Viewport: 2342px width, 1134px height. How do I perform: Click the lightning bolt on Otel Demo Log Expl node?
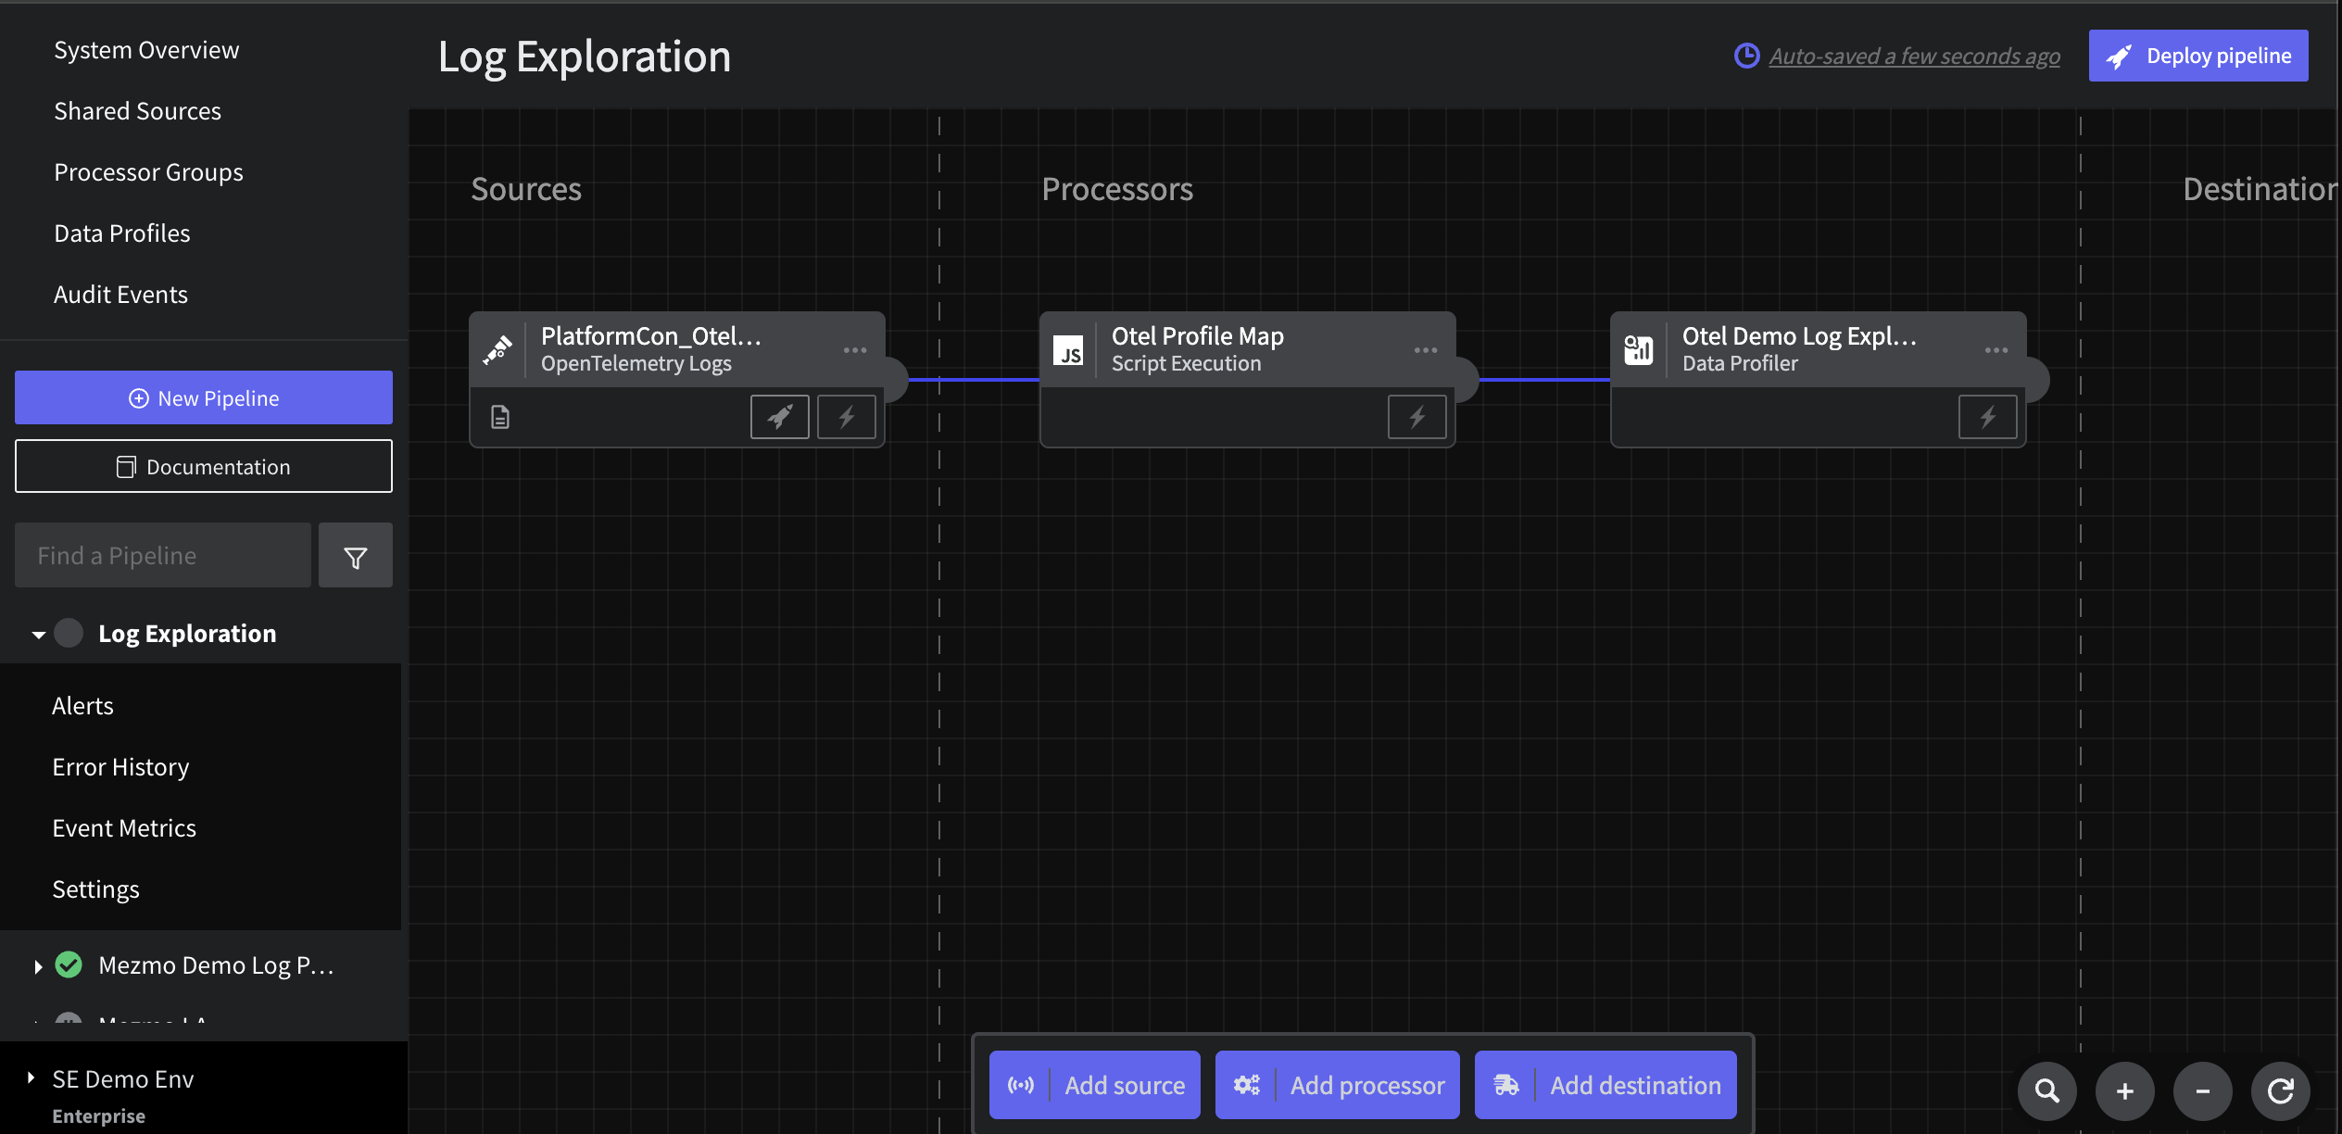[x=1987, y=417]
